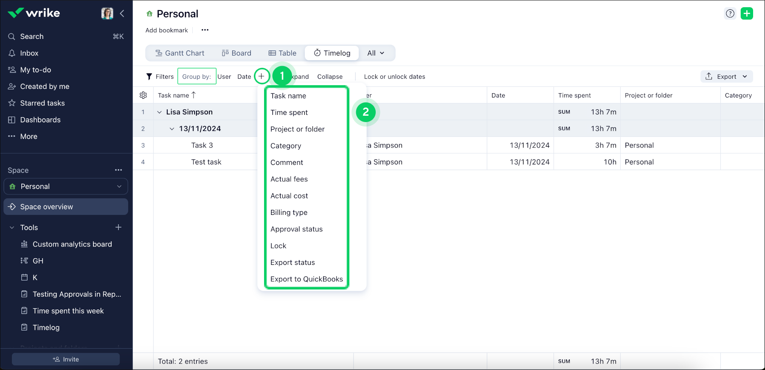The width and height of the screenshot is (765, 370).
Task: Collapse the Lisa Simpson group row
Action: click(x=160, y=112)
